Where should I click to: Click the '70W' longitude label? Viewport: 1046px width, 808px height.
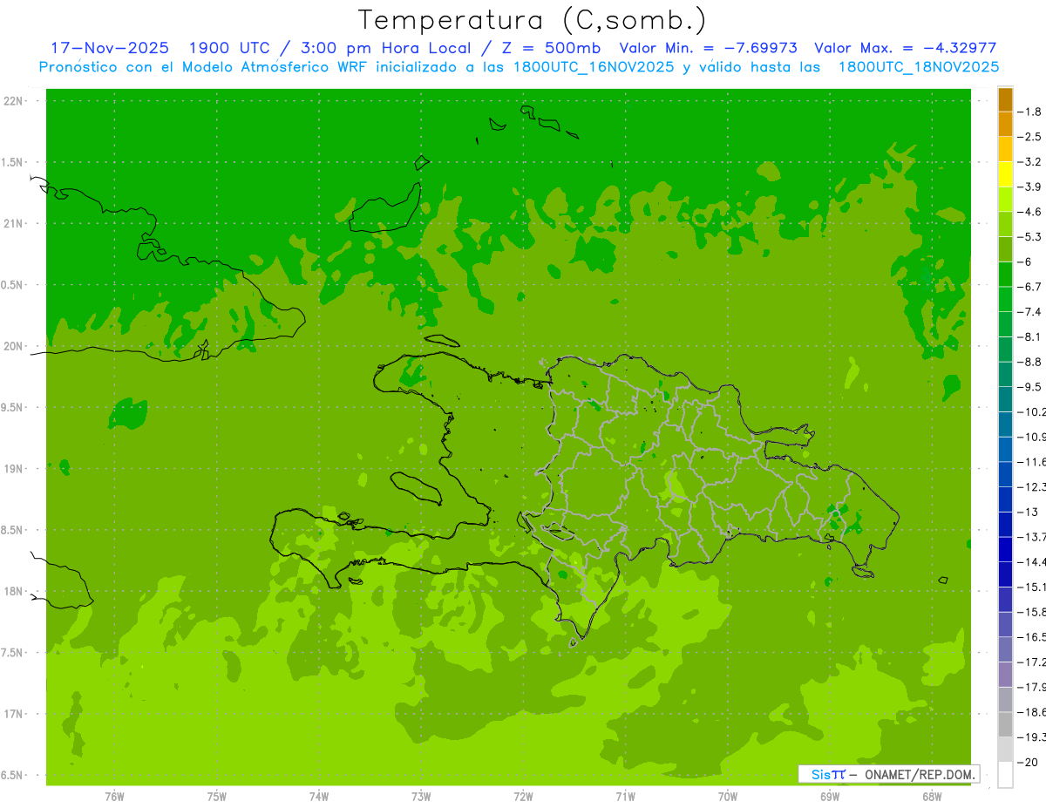728,797
